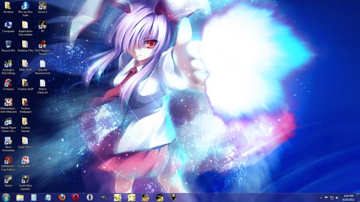This screenshot has height=202, width=360.
Task: Launch the Revo Uninstaller shortcut
Action: [8, 144]
